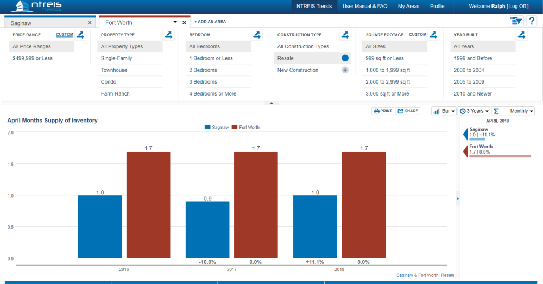Select 2 Bedrooms filter
This screenshot has height=284, width=543.
click(218, 70)
